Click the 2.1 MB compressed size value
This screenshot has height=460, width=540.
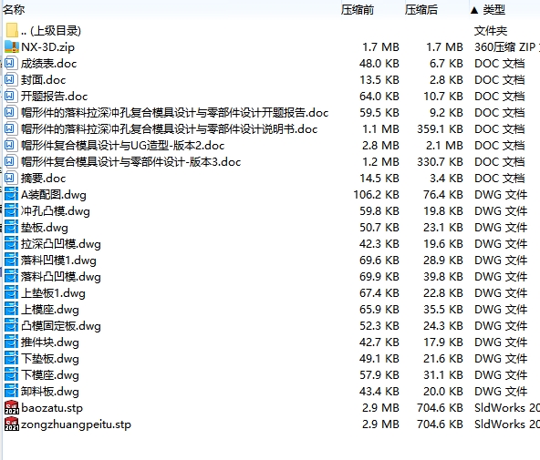444,145
